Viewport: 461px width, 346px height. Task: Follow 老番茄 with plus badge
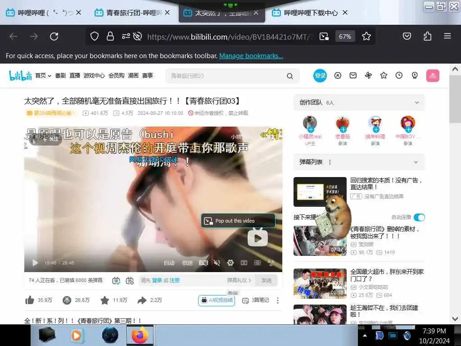point(343,129)
